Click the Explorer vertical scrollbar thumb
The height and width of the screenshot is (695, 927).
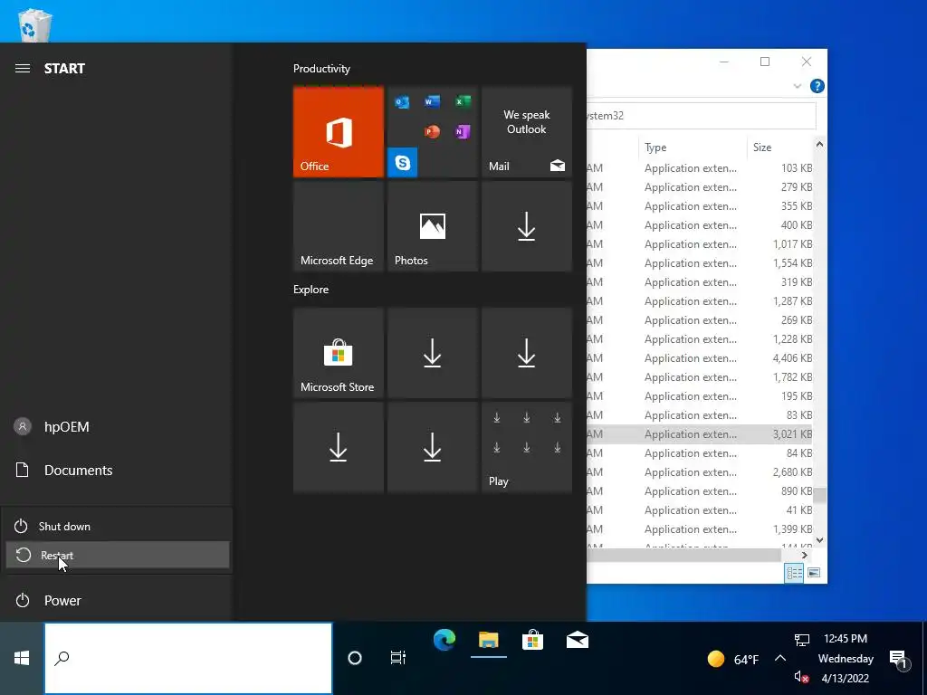[820, 495]
